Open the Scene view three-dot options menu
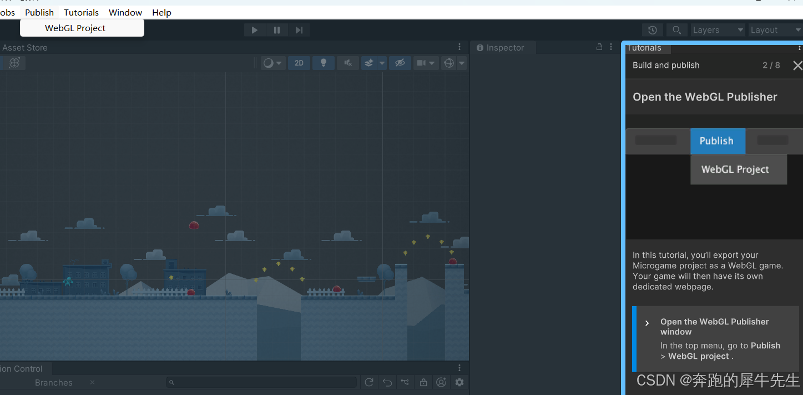Viewport: 803px width, 395px height. [x=459, y=47]
